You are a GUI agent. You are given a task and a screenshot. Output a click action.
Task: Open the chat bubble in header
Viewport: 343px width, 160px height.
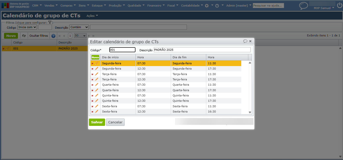pos(303,6)
